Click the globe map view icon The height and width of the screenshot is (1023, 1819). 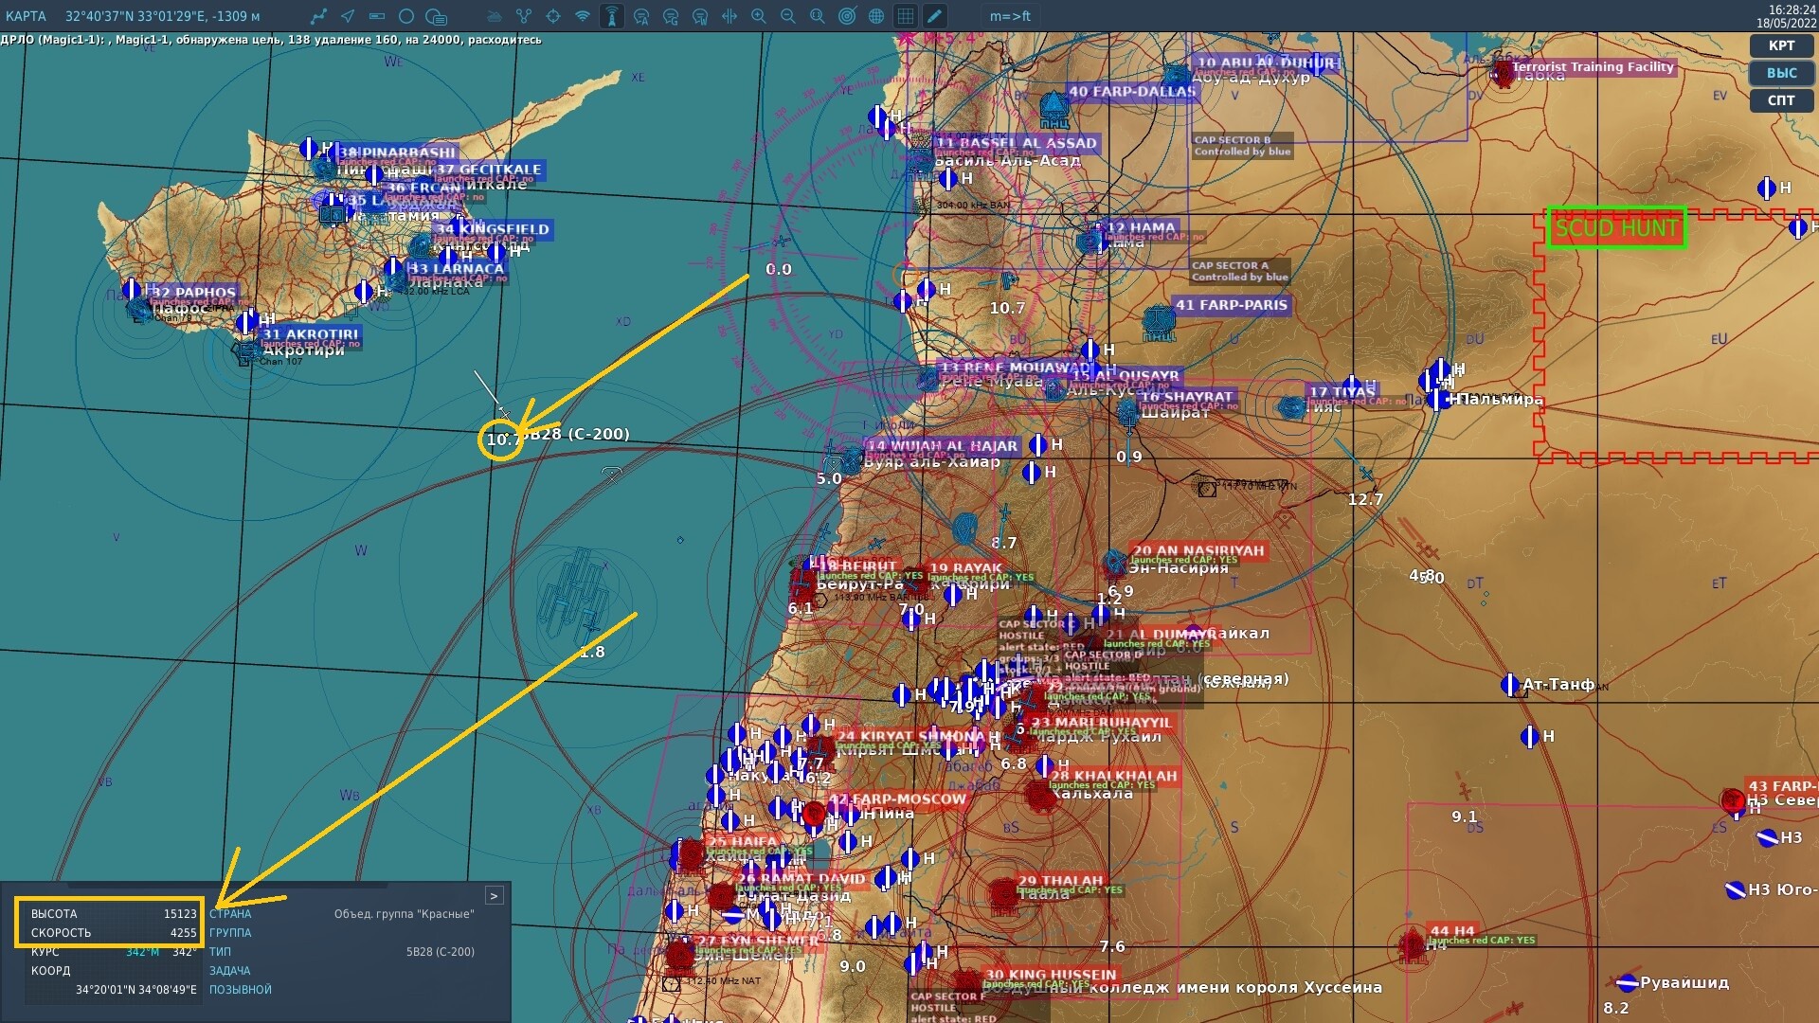[876, 16]
